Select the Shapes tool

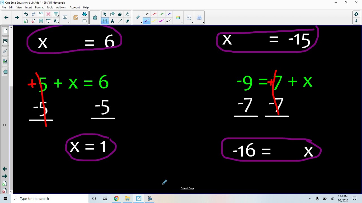113,14
